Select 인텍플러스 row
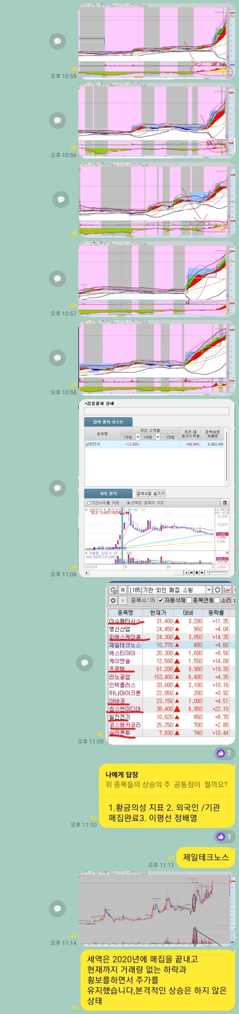 [x=171, y=685]
